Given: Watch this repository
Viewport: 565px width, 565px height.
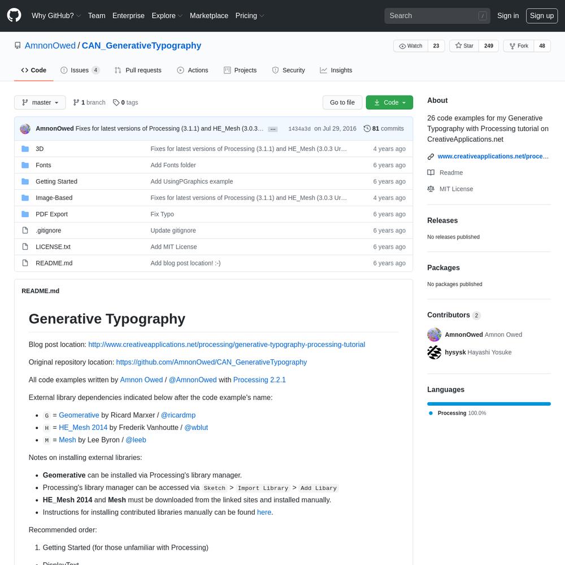Looking at the screenshot, I should [411, 46].
